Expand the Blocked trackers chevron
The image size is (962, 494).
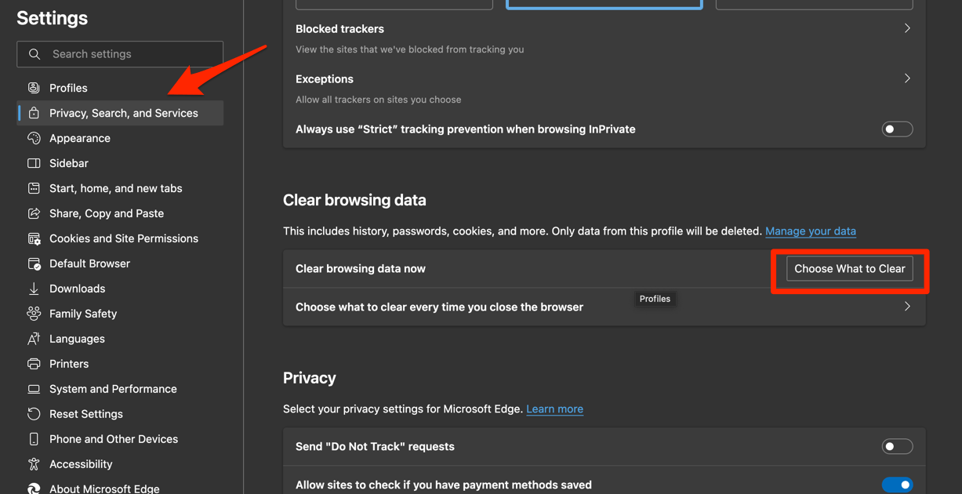[x=907, y=28]
